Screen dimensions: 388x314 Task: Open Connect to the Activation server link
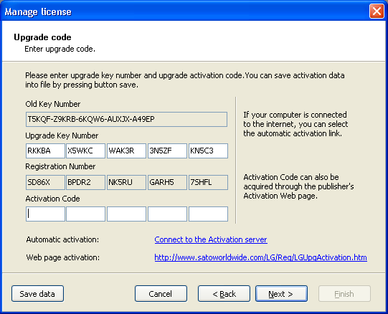211,239
